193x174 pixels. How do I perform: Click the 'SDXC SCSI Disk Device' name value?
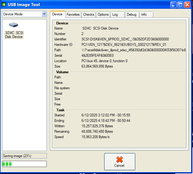(x=101, y=28)
